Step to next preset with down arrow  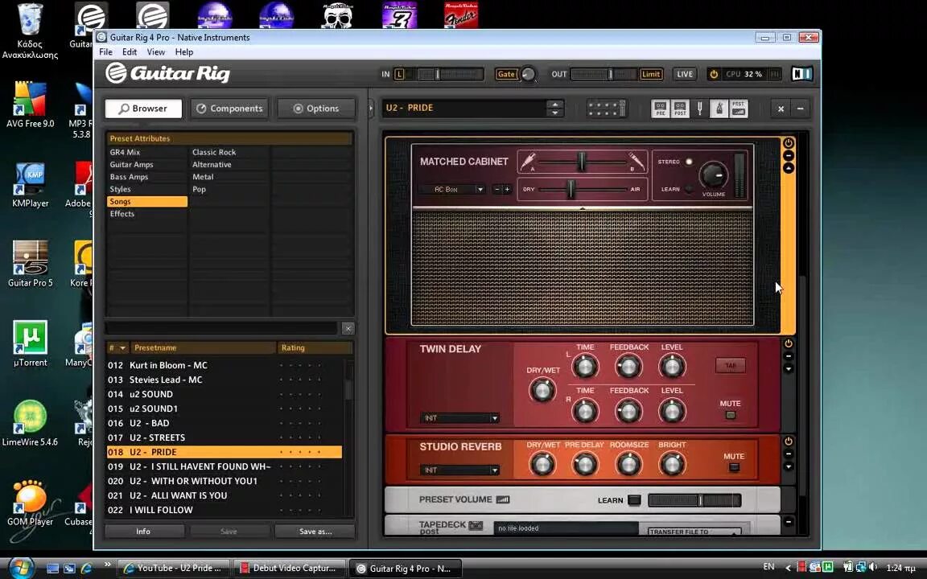pos(554,113)
